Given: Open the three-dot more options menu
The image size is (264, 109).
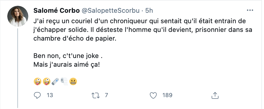Looking at the screenshot, I should tap(250, 10).
